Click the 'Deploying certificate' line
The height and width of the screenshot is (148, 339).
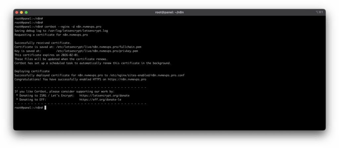pos(32,71)
